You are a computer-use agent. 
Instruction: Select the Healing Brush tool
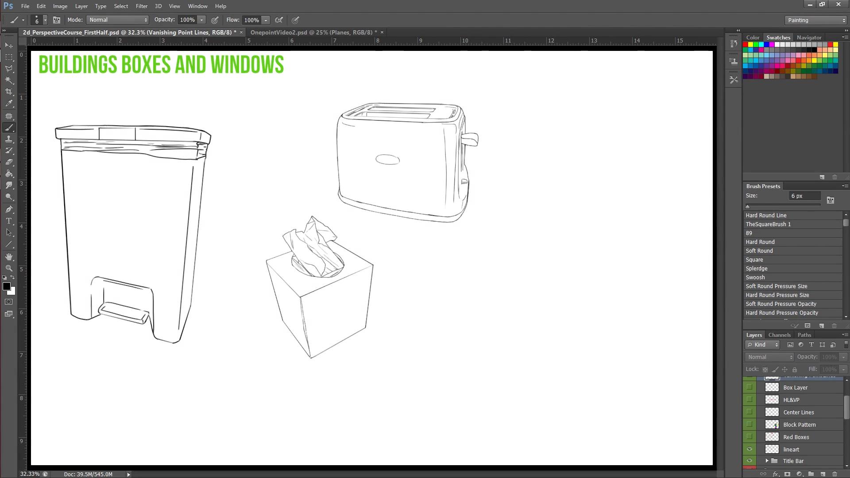pyautogui.click(x=9, y=116)
